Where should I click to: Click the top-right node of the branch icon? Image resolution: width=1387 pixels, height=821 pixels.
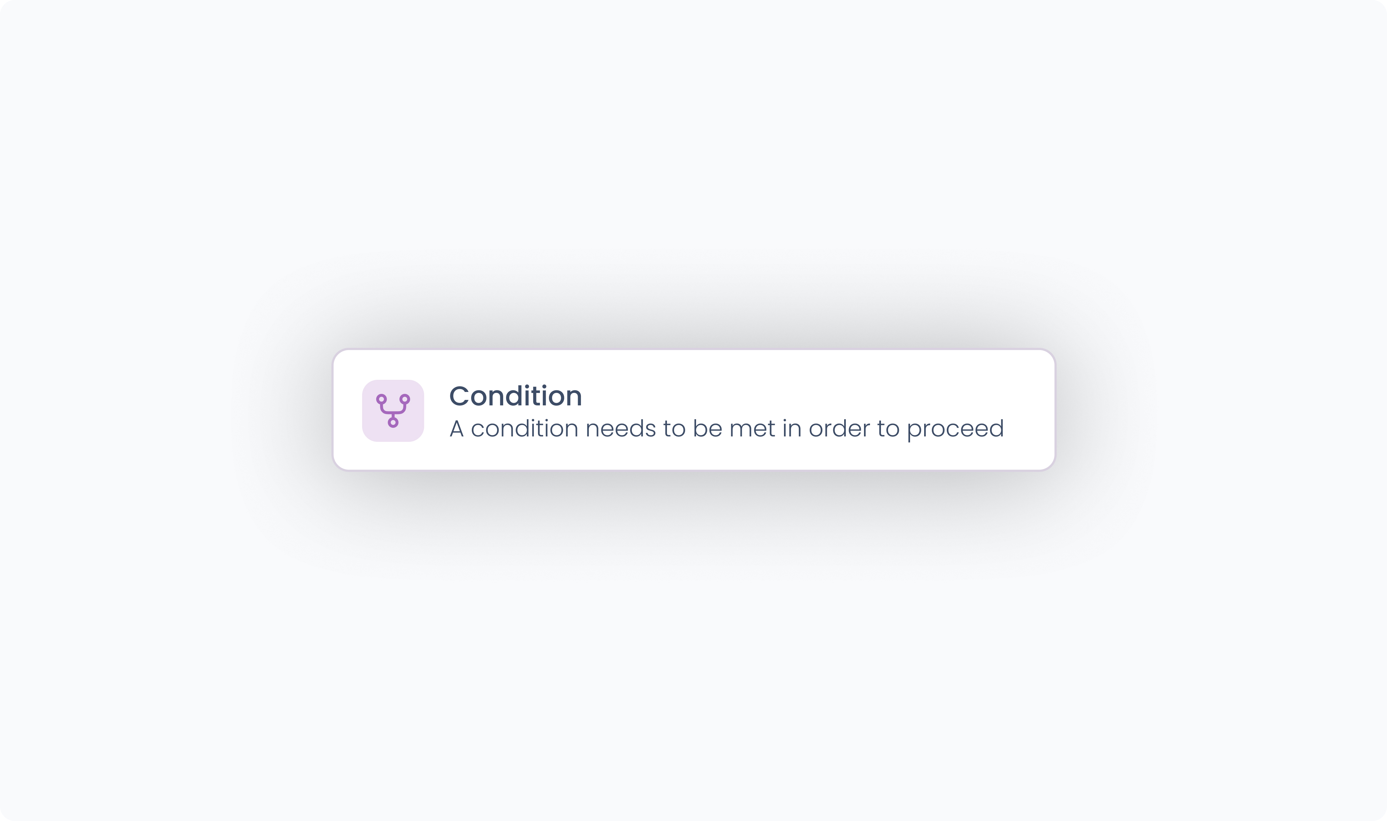coord(405,399)
